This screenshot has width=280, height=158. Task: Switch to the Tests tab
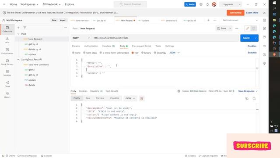pyautogui.click(x=158, y=46)
